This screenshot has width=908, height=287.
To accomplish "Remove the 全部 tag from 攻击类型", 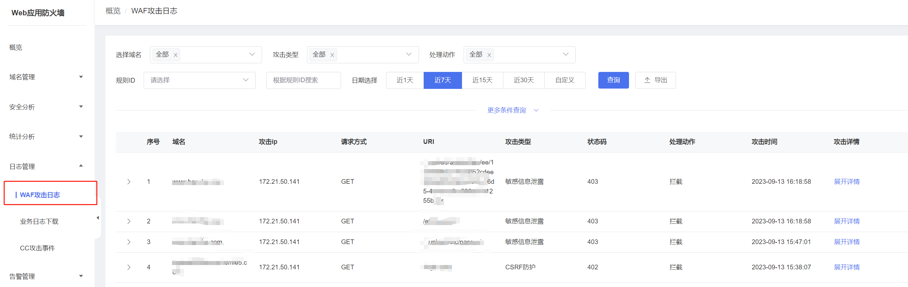I will click(332, 55).
